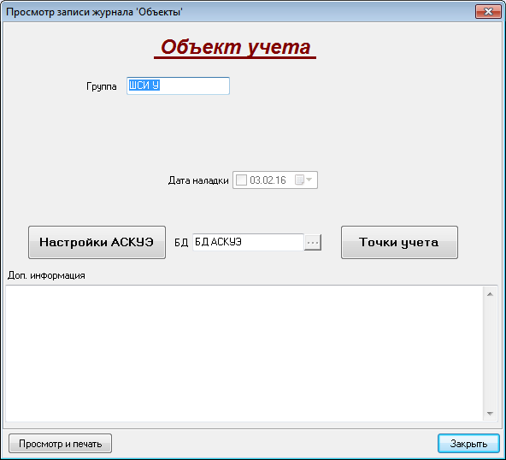Click the scrollbar down arrow in Доп. информация
Viewport: 506px width, 460px height.
[490, 414]
